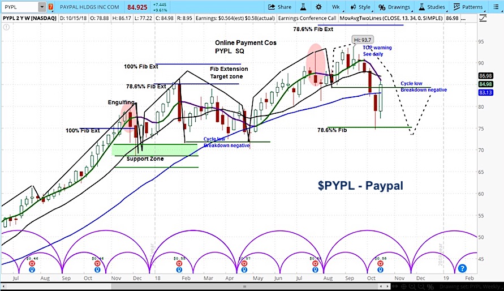Click the percent icon in bottom bar

430,286
